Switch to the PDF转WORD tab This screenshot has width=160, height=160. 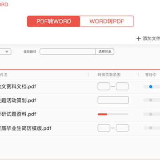pos(54,21)
